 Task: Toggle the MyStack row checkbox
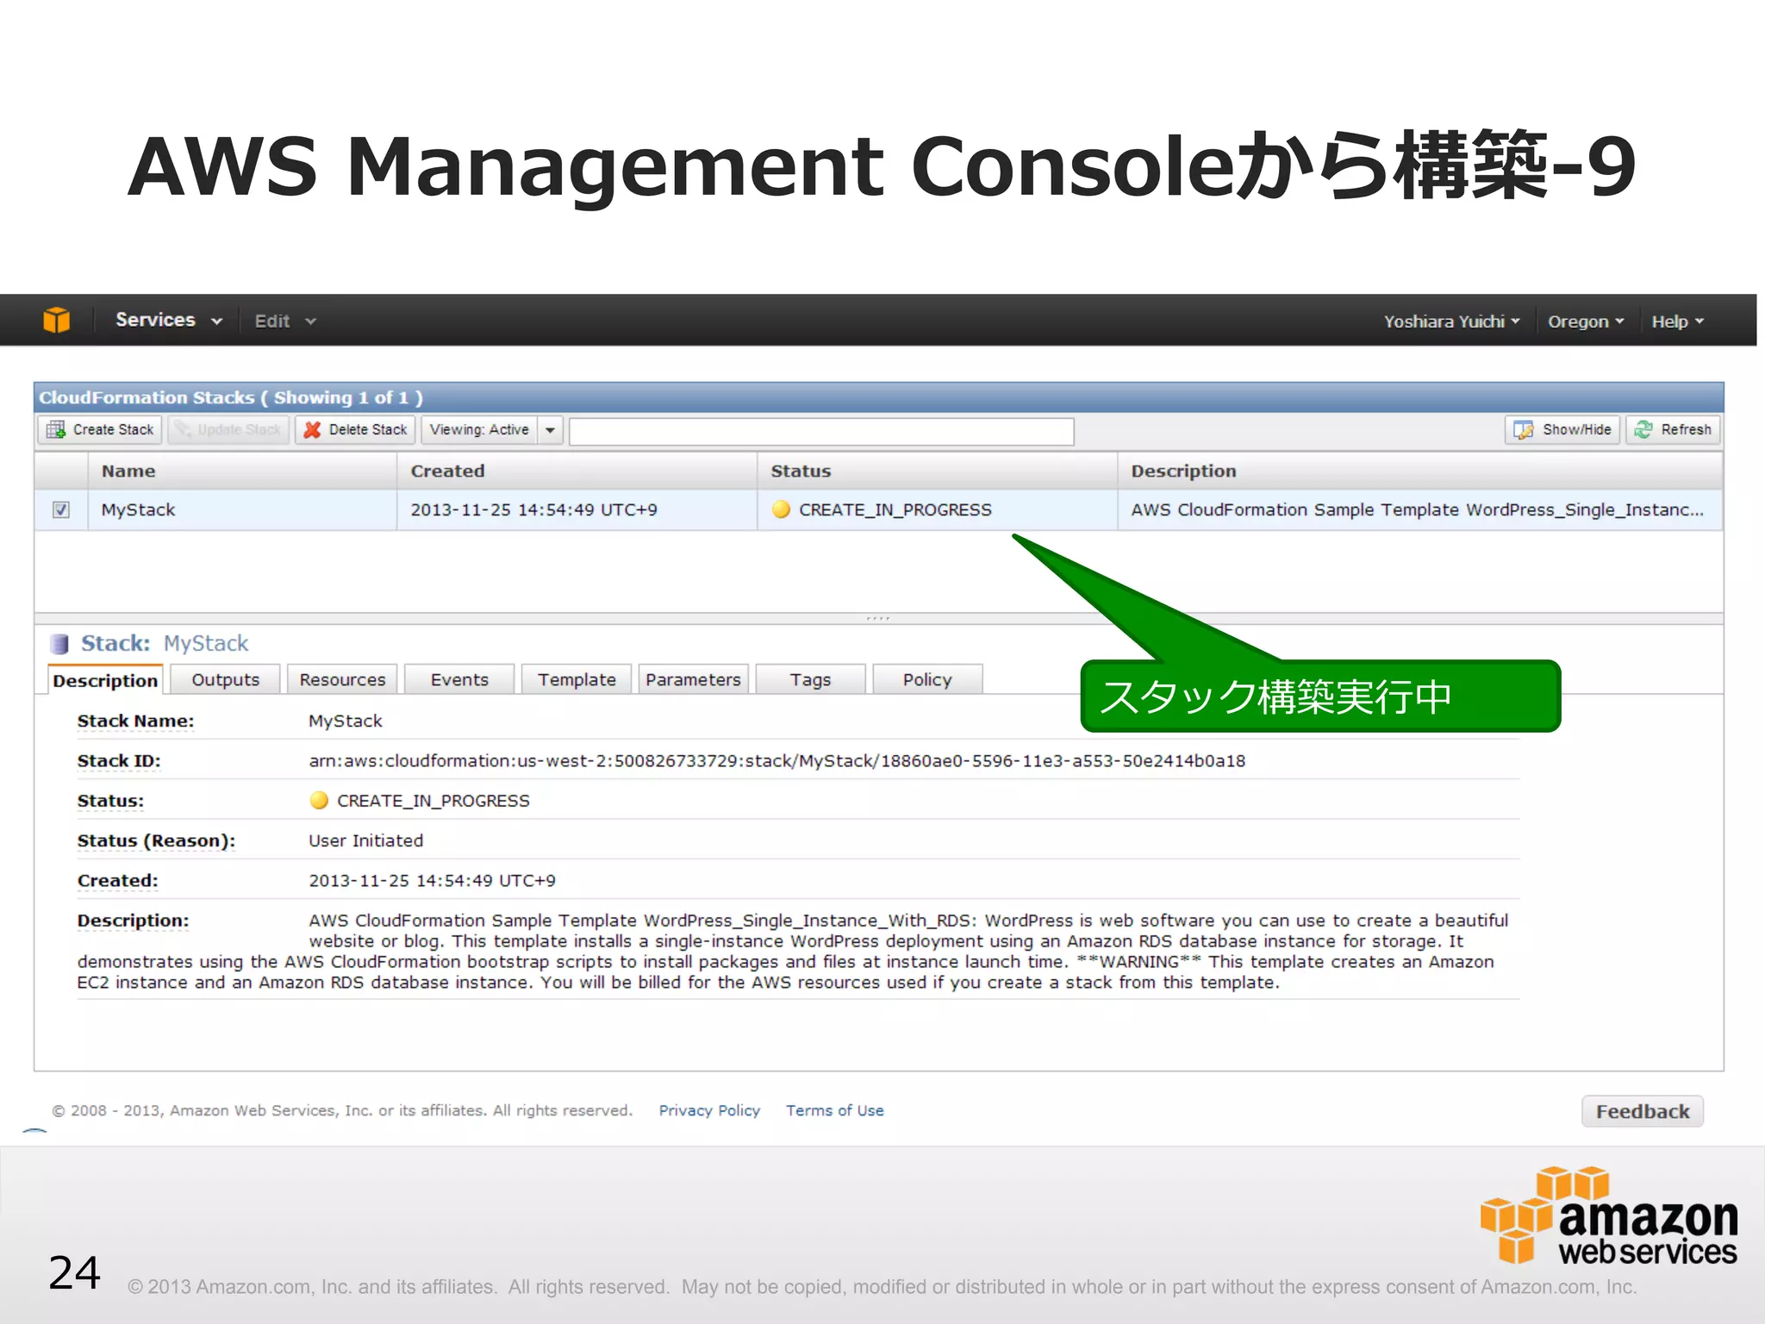[61, 509]
